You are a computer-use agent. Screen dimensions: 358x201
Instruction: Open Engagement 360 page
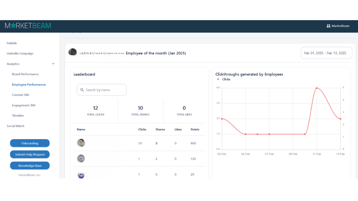pos(23,105)
